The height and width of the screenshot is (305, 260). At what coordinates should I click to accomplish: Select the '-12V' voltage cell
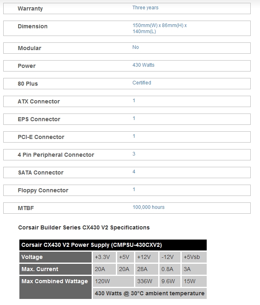pyautogui.click(x=170, y=257)
